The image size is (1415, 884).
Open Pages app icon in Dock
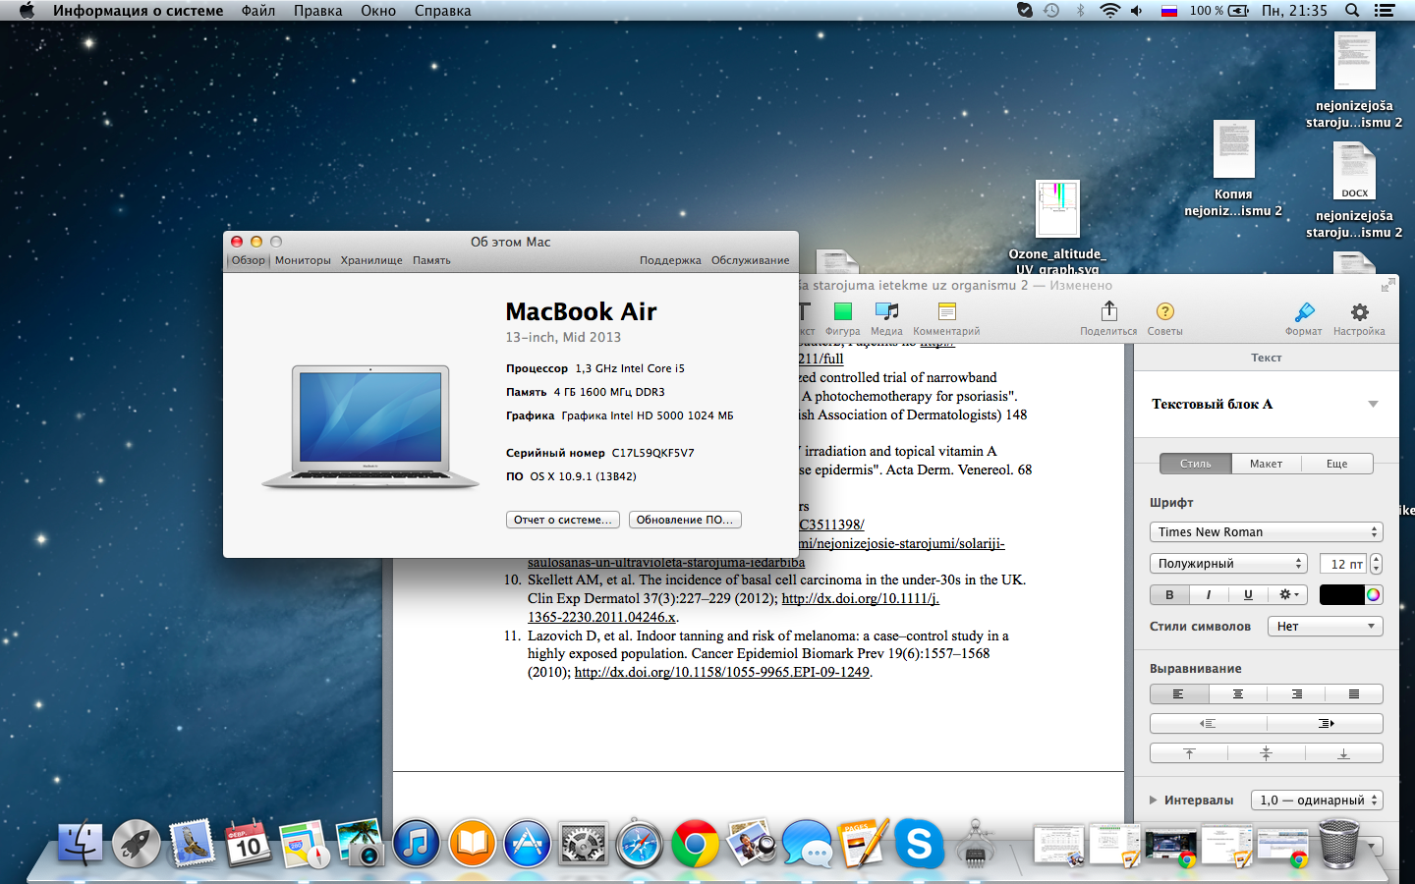tap(863, 843)
